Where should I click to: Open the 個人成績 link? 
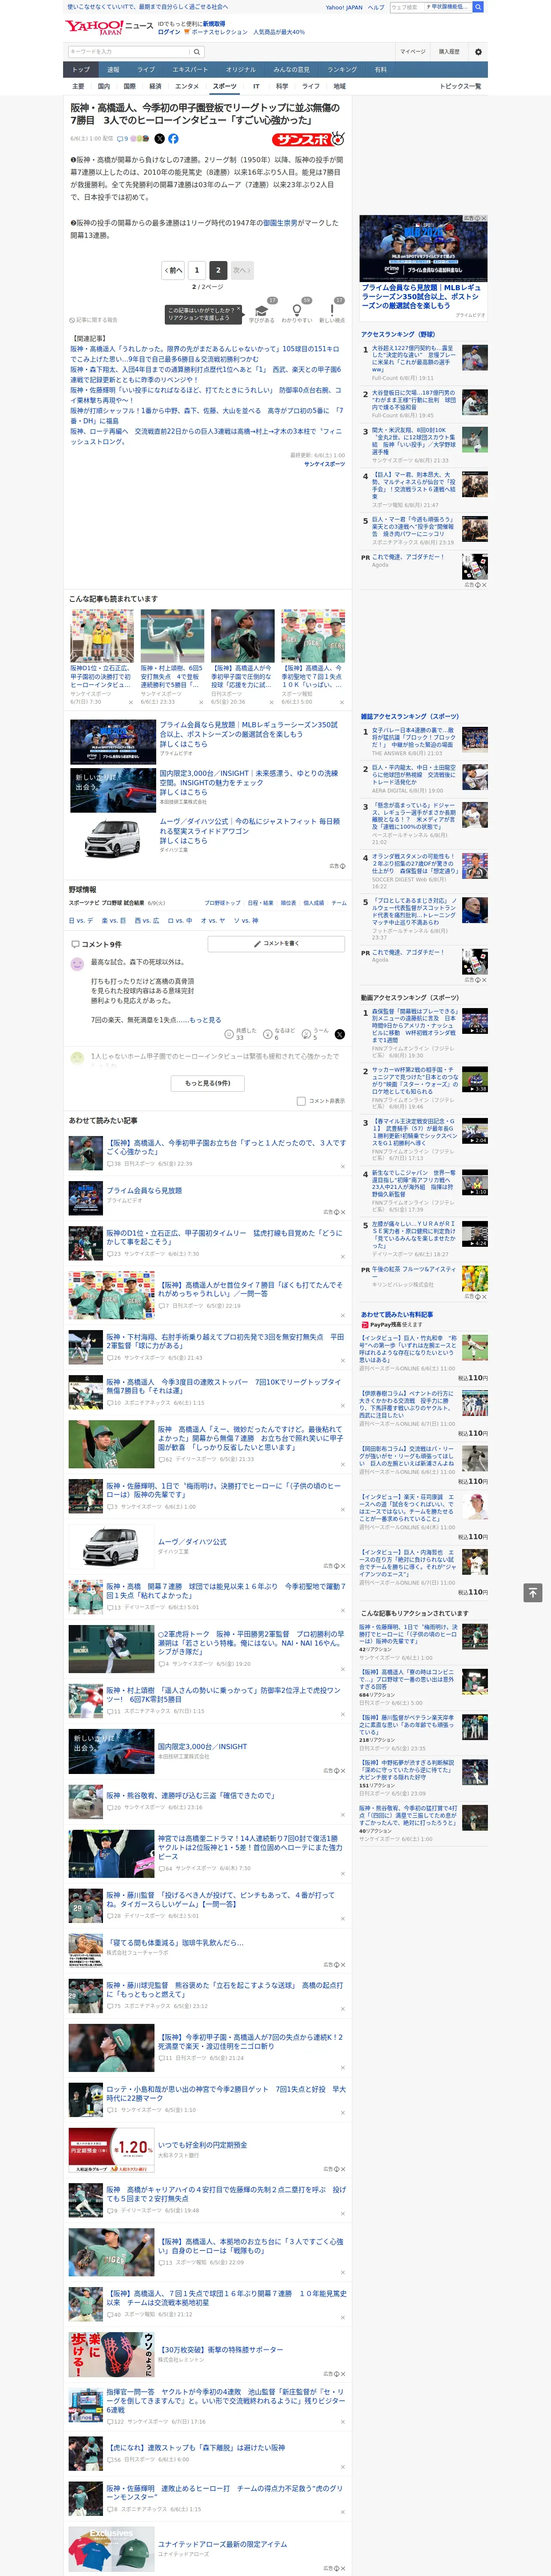[314, 902]
